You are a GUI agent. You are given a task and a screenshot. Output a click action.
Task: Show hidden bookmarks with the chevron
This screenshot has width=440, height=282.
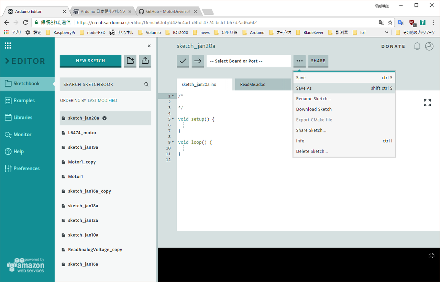click(x=387, y=32)
